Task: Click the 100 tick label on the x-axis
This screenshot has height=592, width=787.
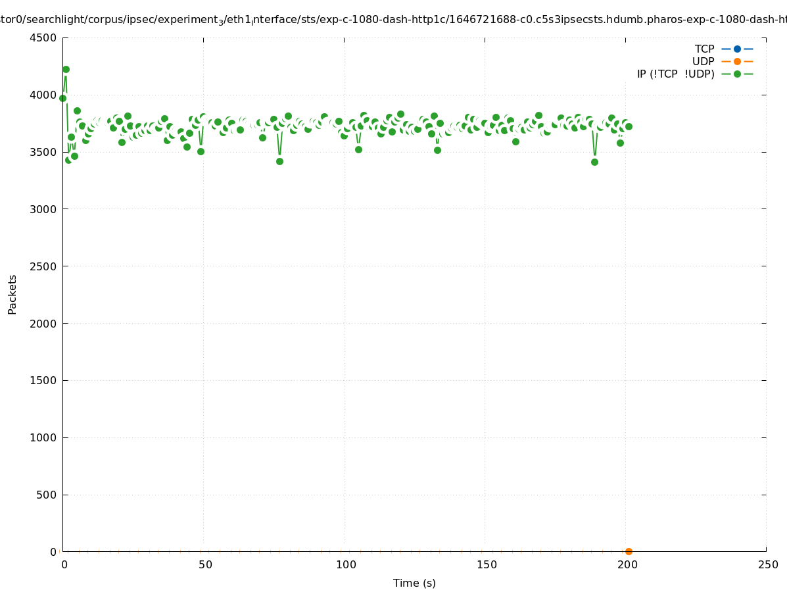Action: tap(345, 564)
